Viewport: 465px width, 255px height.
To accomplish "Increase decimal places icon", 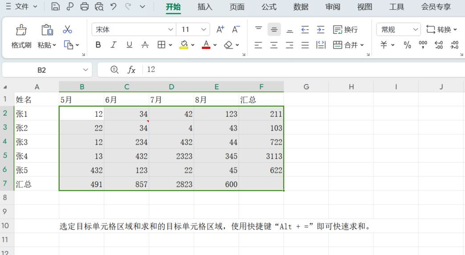I will click(439, 45).
